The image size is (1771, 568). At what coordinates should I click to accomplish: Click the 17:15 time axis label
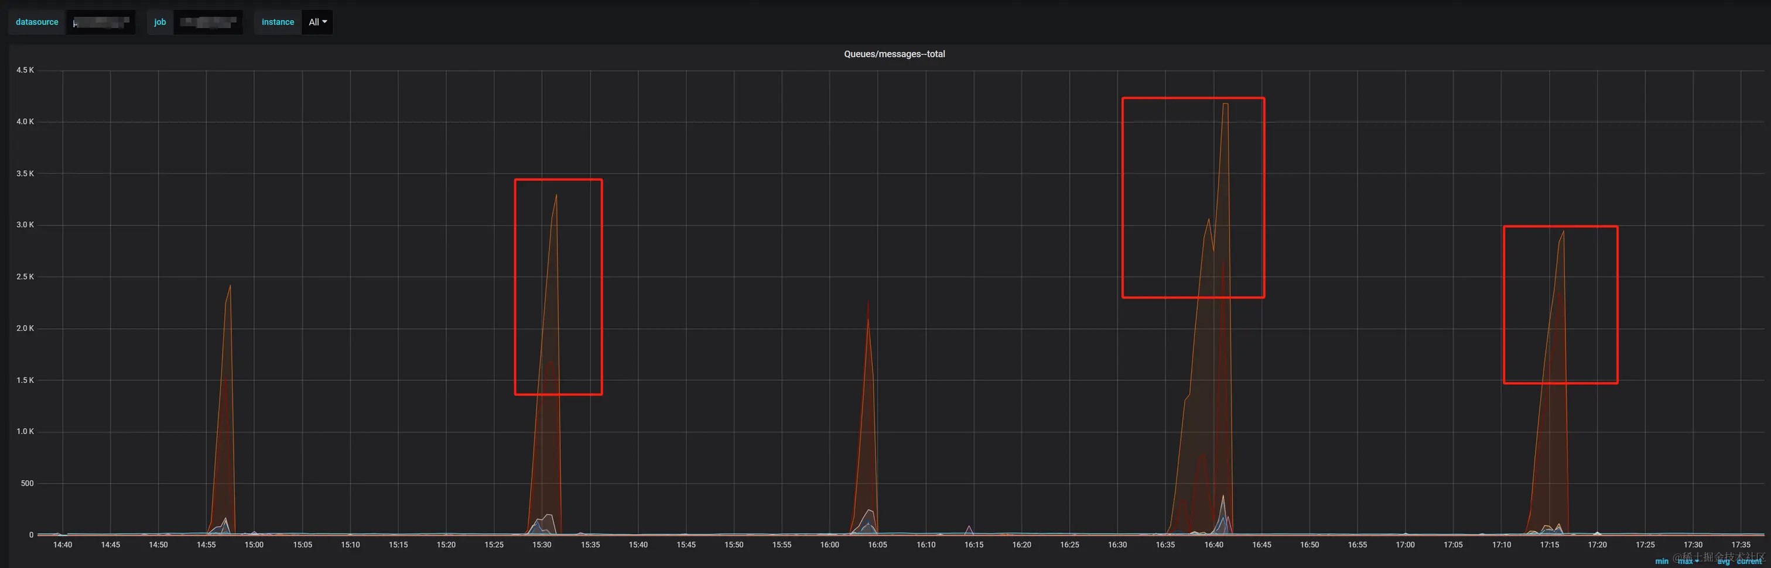tap(1550, 545)
